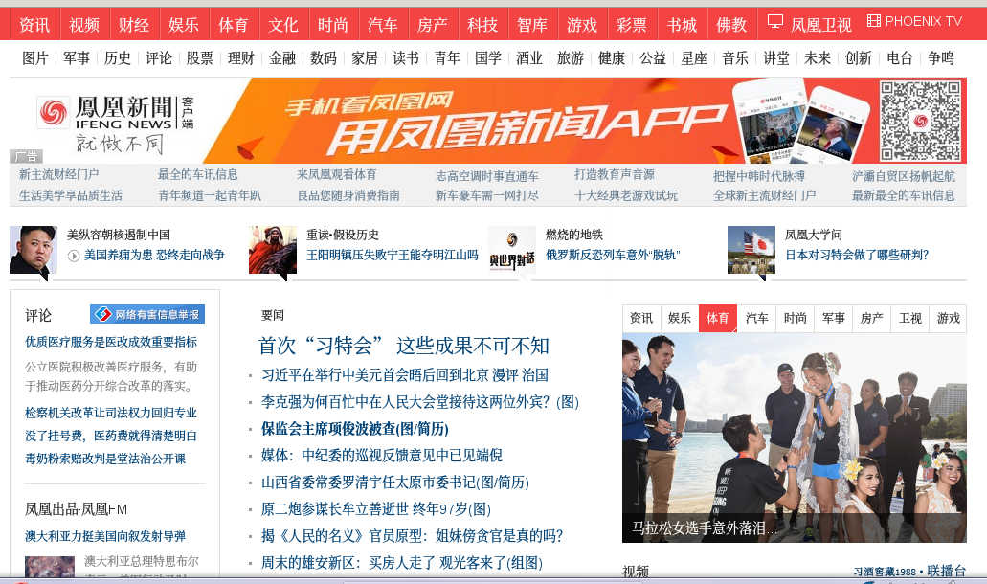
Task: Click the QR code in the banner
Action: click(920, 121)
